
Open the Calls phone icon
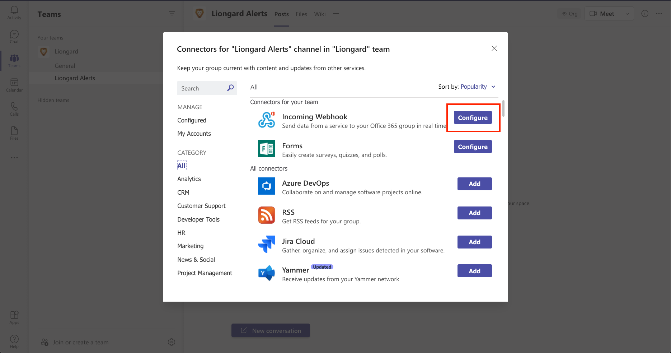pyautogui.click(x=14, y=109)
